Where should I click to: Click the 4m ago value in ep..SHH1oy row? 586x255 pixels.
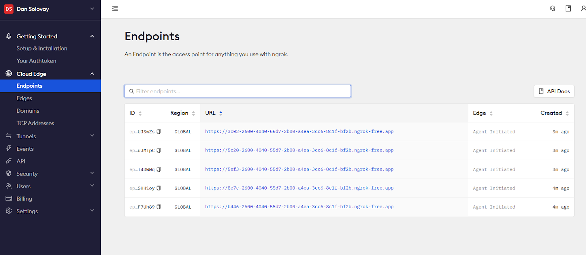pyautogui.click(x=561, y=188)
